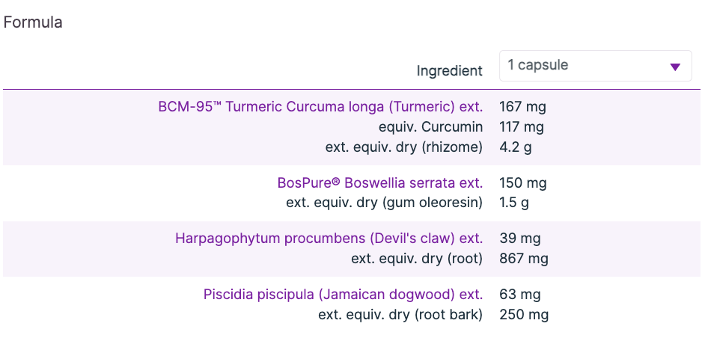Visit the Piscidia piscipula (Jamaican dogwood) link
This screenshot has height=347, width=708.
click(343, 295)
